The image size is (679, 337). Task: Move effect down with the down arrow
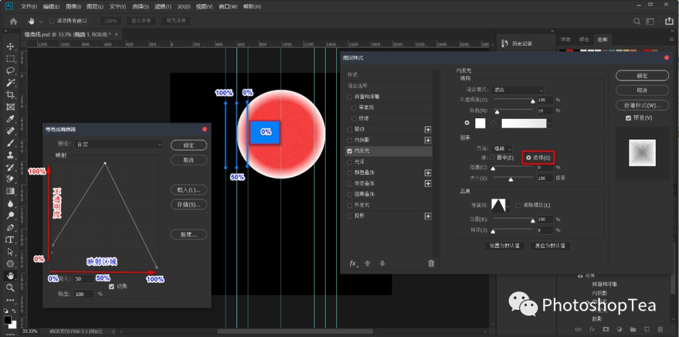382,263
